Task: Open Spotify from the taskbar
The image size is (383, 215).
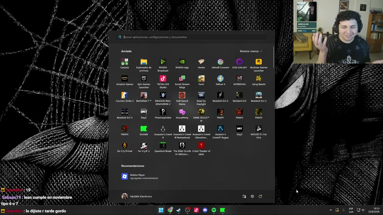Action: [x=214, y=210]
